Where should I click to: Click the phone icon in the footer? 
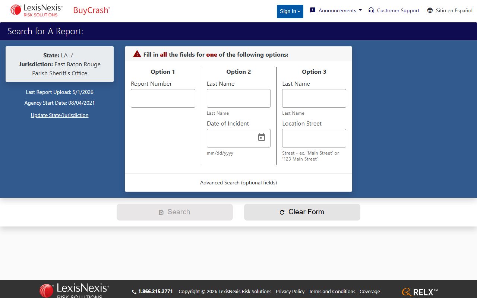click(134, 292)
